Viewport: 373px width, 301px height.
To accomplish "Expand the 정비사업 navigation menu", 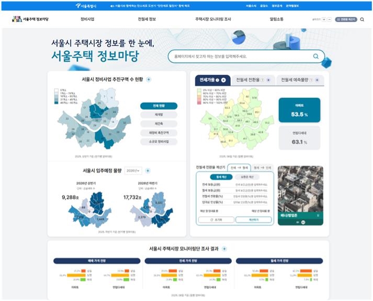I will pos(87,19).
